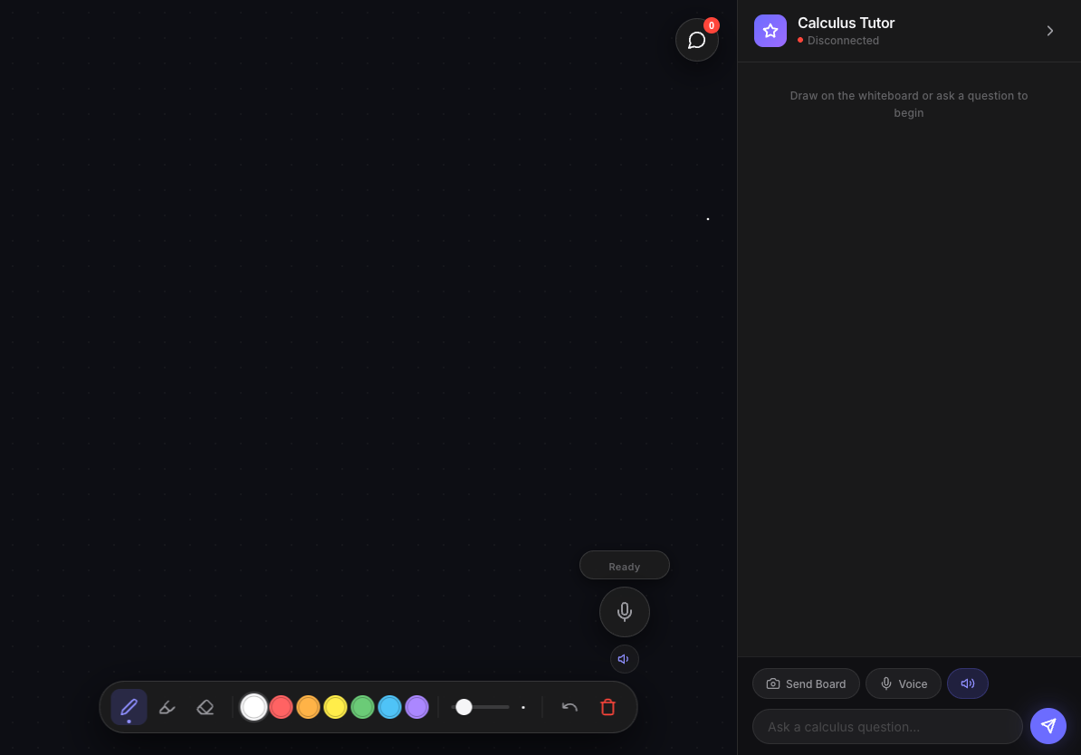Screen dimensions: 1081x755
Task: Toggle Voice mode in the chat panel
Action: pyautogui.click(x=903, y=683)
